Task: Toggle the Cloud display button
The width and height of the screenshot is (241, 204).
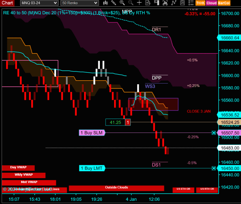Action: [x=211, y=3]
